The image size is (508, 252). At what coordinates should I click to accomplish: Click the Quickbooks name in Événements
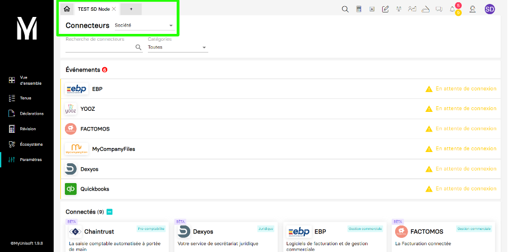tap(95, 189)
